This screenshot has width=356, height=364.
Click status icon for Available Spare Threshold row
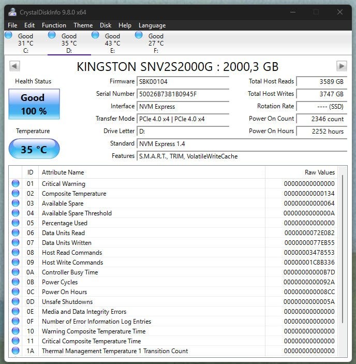[x=16, y=213]
